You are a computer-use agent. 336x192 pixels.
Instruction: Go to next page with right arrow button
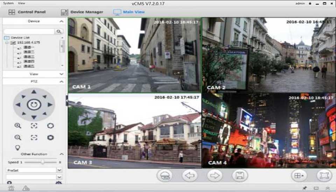pos(215,176)
